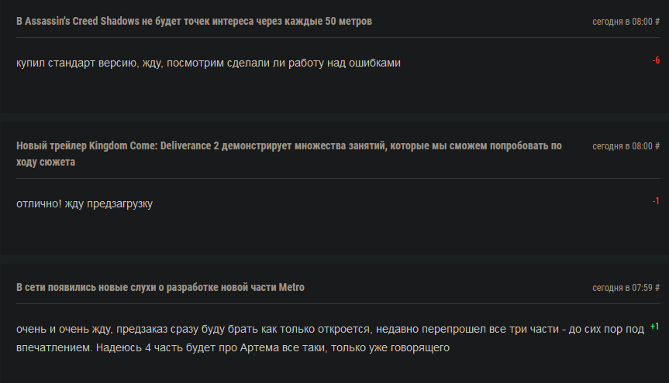
Task: Click the # permalink on the Metro comment
Action: coord(657,288)
